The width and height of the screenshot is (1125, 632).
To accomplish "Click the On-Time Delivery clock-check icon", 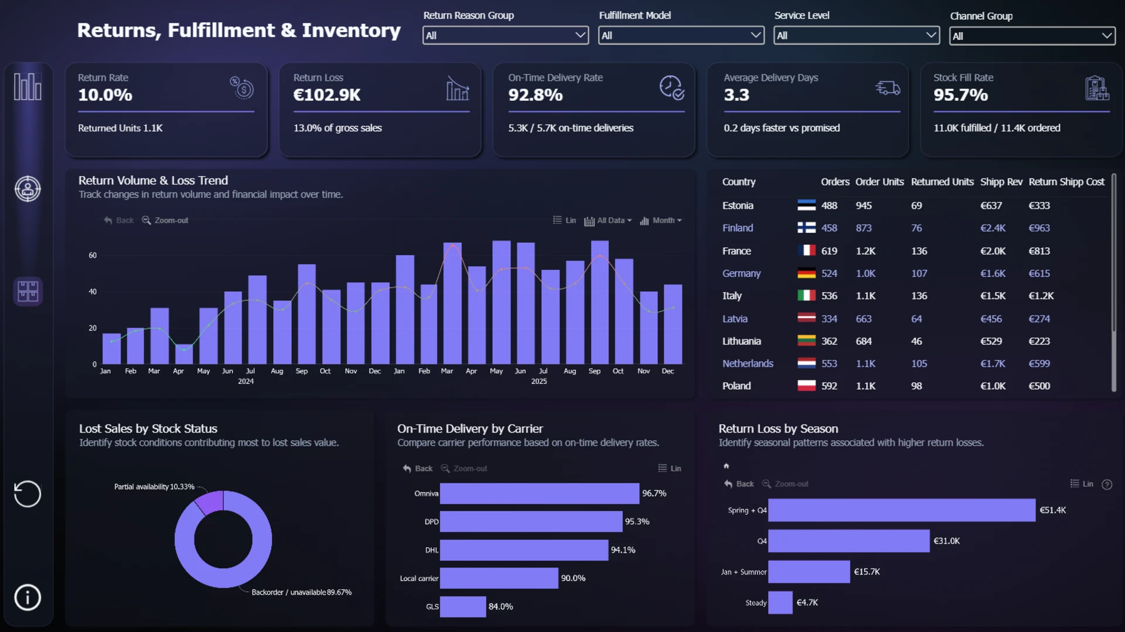I will pos(671,88).
